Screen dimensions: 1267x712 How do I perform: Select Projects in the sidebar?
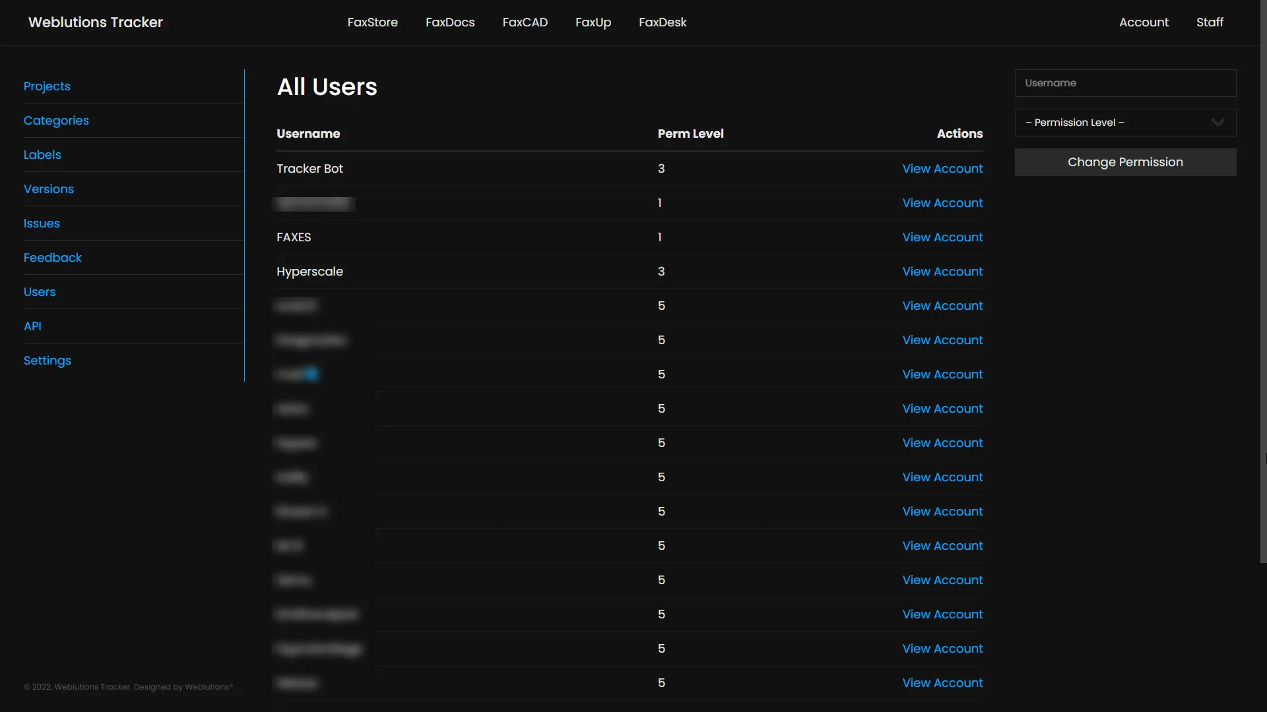click(x=47, y=86)
